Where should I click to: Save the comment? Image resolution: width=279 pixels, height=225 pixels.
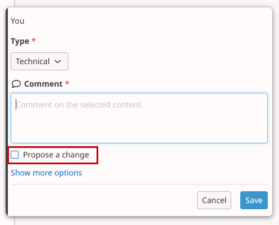[x=254, y=200]
